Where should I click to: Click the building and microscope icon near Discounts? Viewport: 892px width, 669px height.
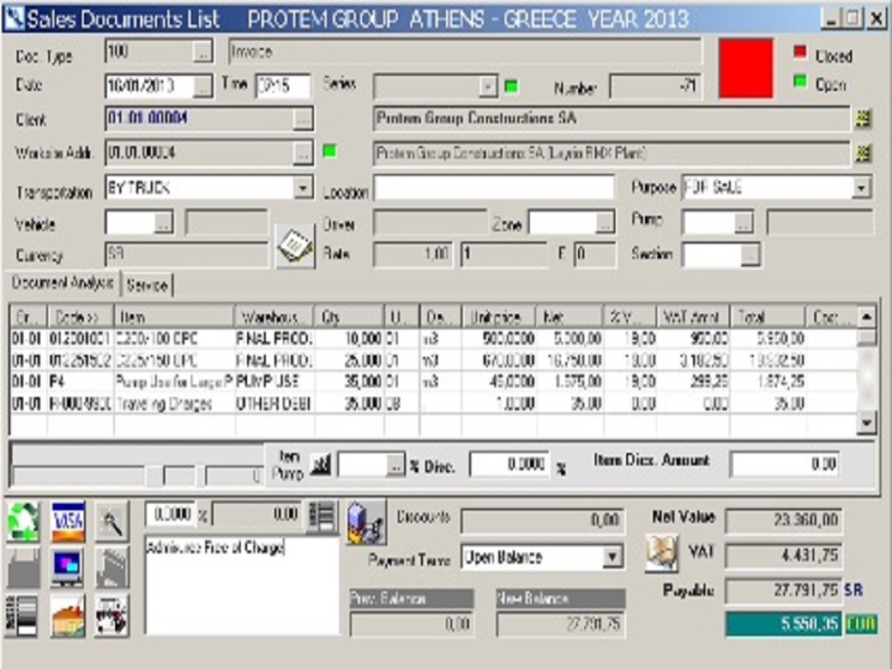(366, 522)
